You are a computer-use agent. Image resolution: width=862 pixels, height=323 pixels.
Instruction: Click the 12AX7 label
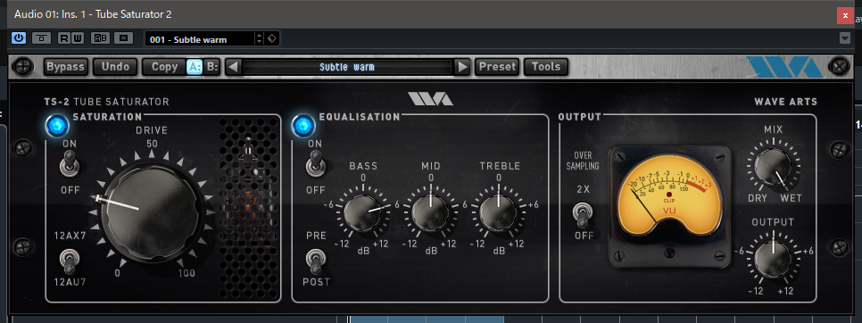coord(70,236)
